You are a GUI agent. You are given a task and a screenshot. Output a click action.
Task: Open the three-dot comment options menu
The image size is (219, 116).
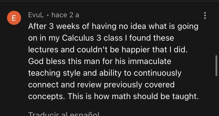(x=205, y=15)
